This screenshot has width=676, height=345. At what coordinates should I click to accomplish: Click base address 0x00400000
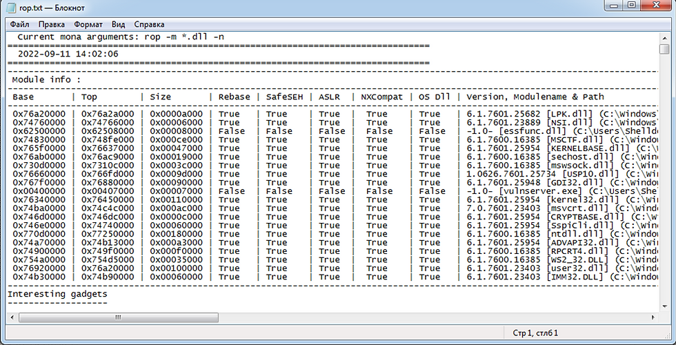click(39, 191)
